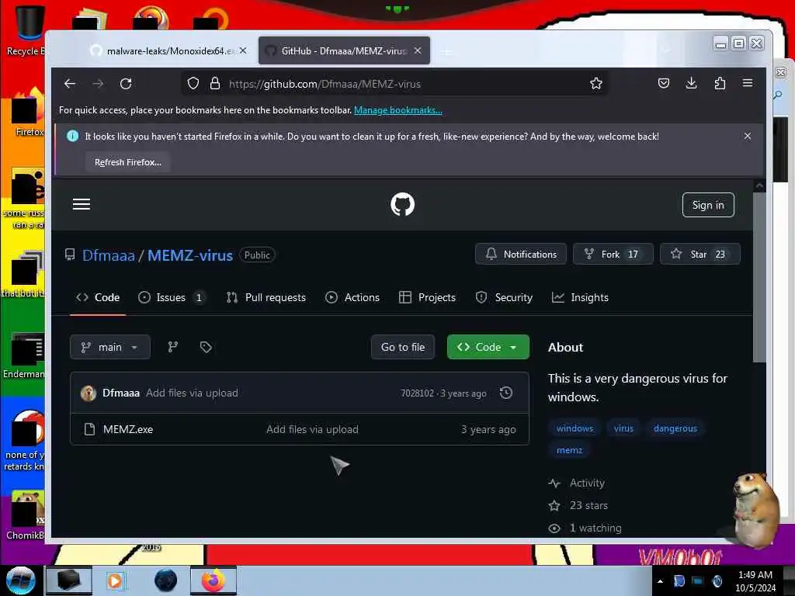Viewport: 795px width, 596px height.
Task: Open Firefox extensions puzzle icon
Action: [x=720, y=83]
